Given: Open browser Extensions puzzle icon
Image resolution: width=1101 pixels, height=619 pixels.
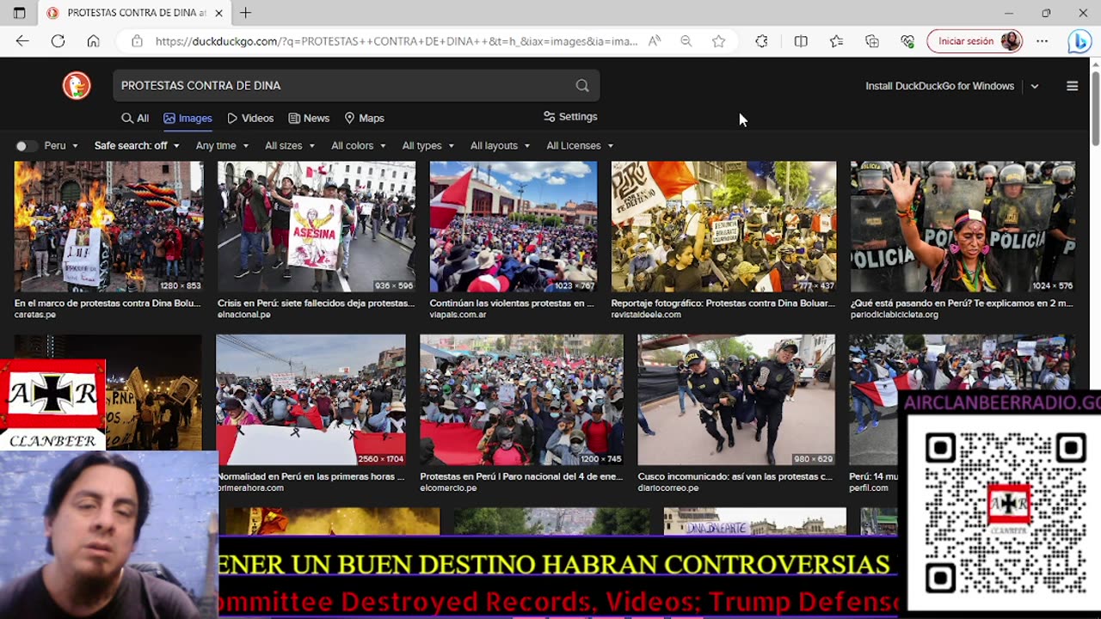Looking at the screenshot, I should point(761,41).
